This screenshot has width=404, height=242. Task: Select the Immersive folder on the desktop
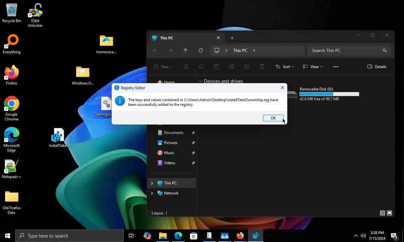(106, 44)
